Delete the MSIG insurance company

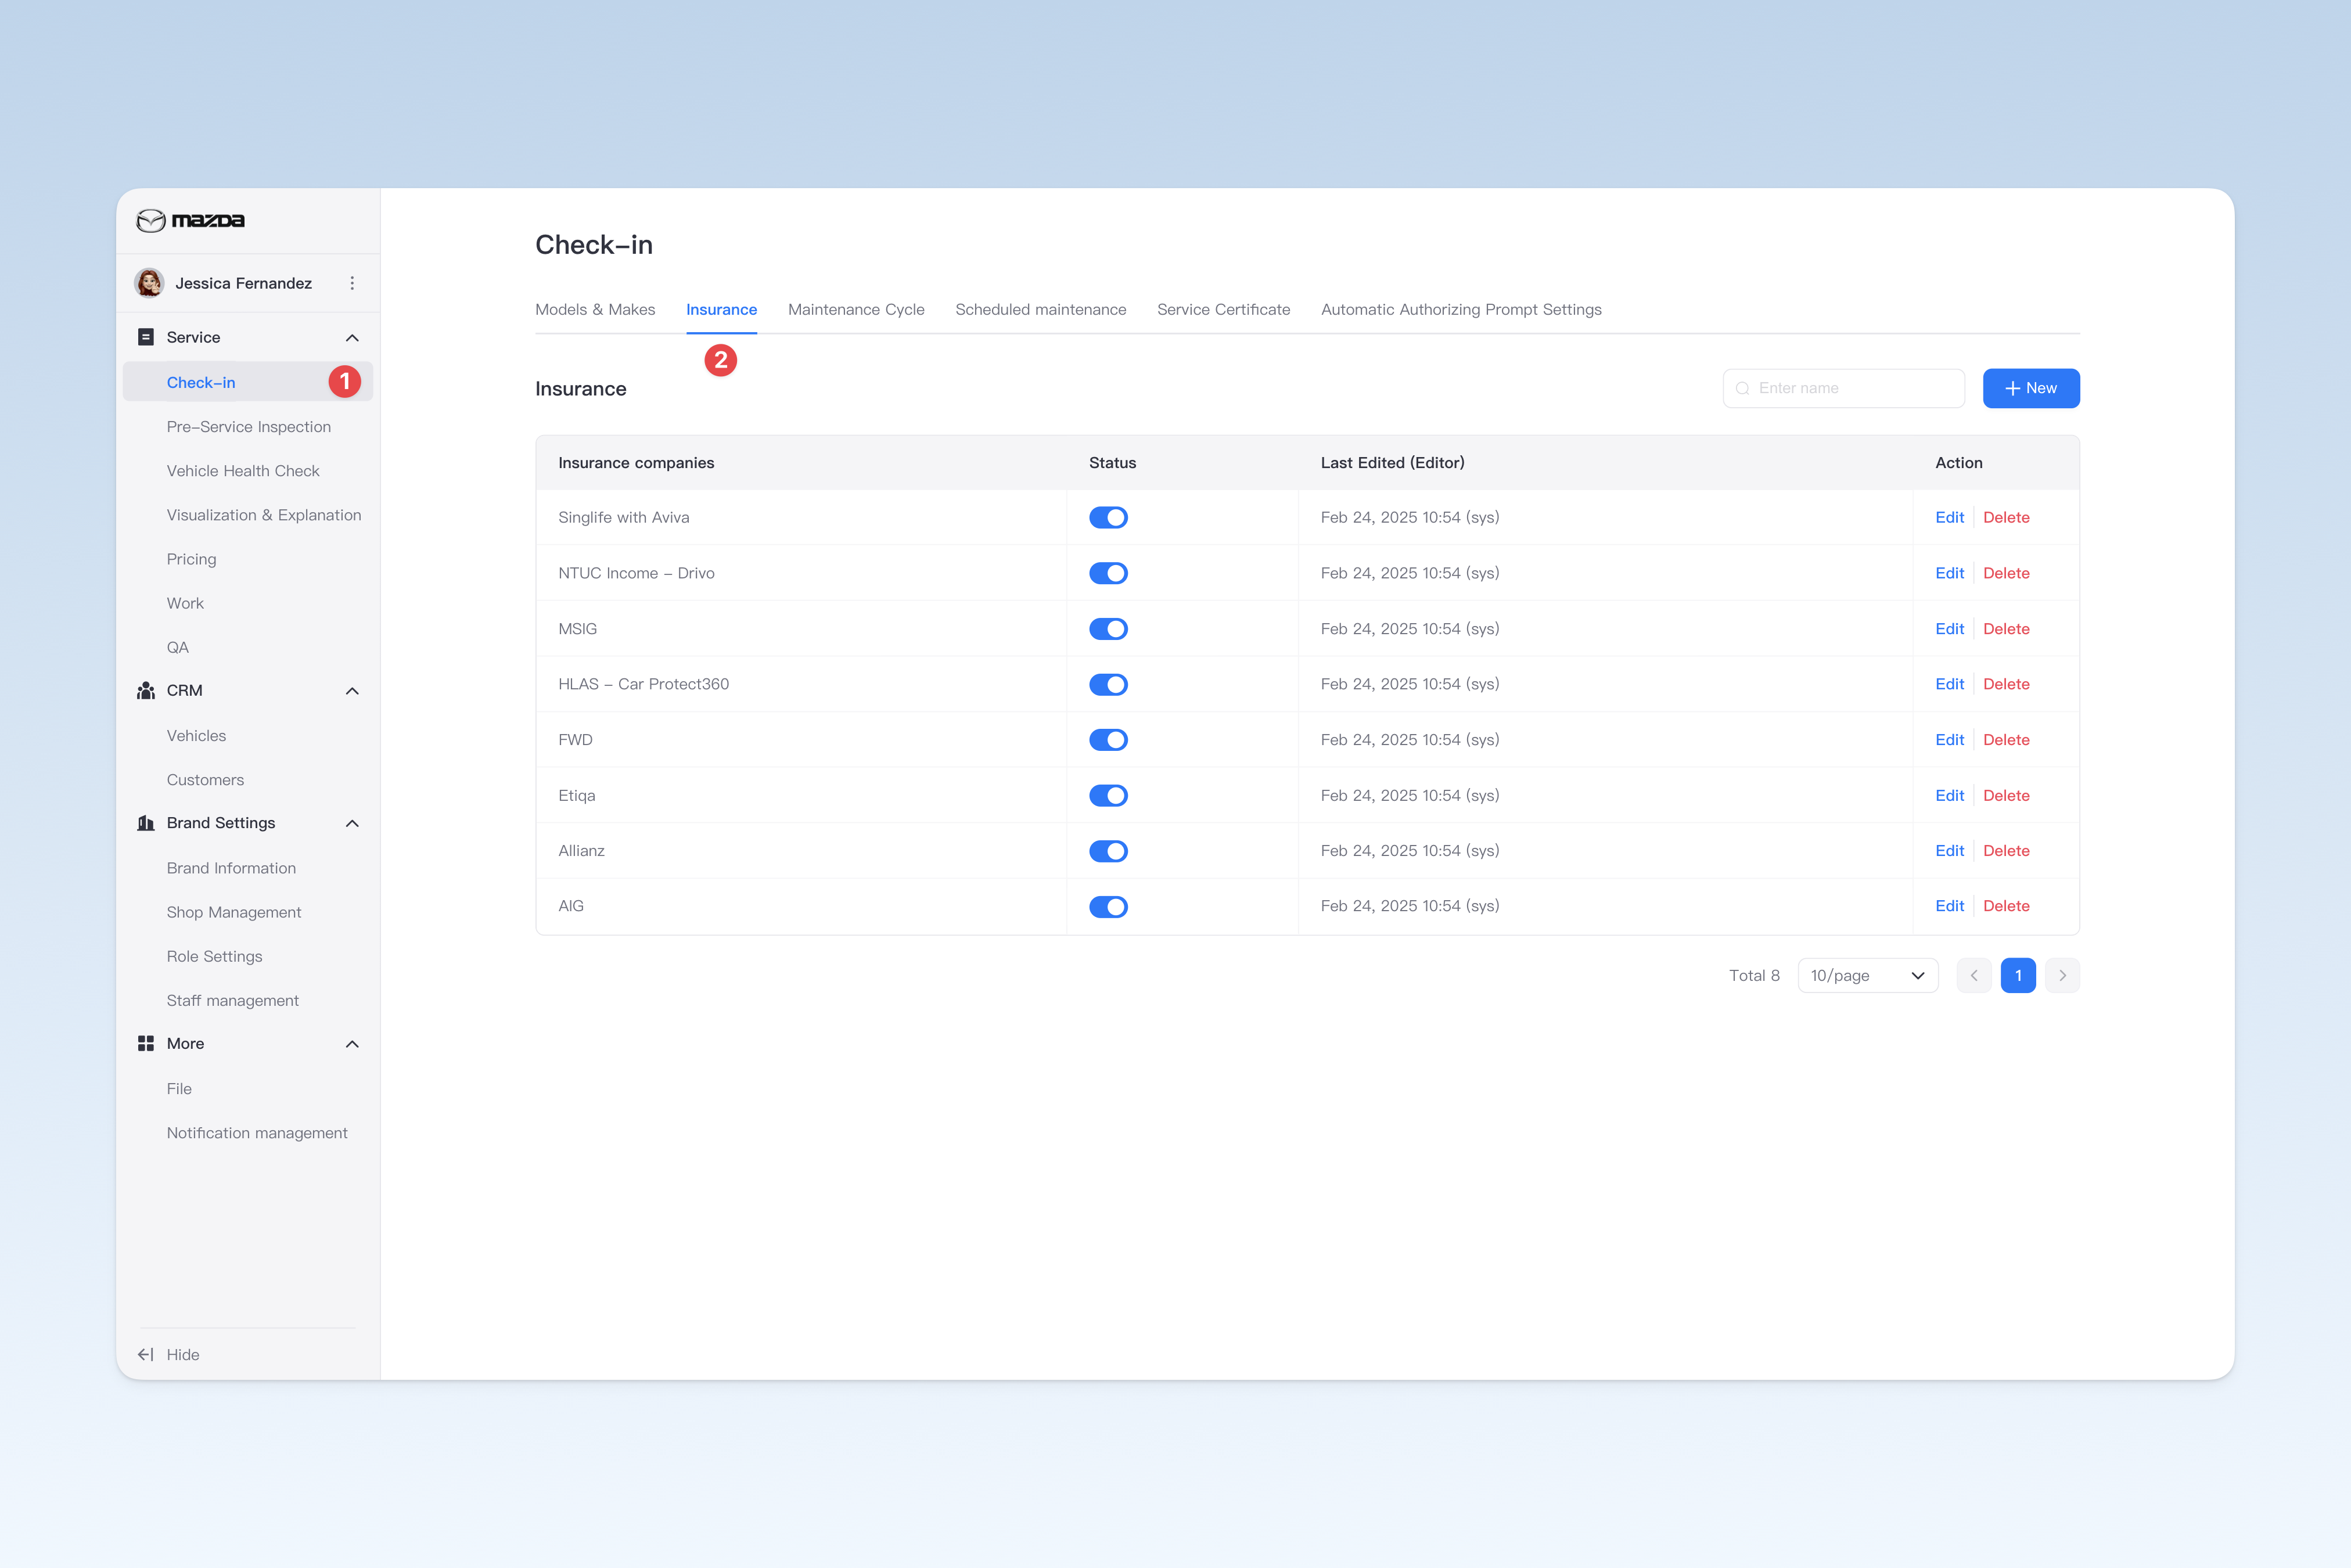tap(2006, 629)
